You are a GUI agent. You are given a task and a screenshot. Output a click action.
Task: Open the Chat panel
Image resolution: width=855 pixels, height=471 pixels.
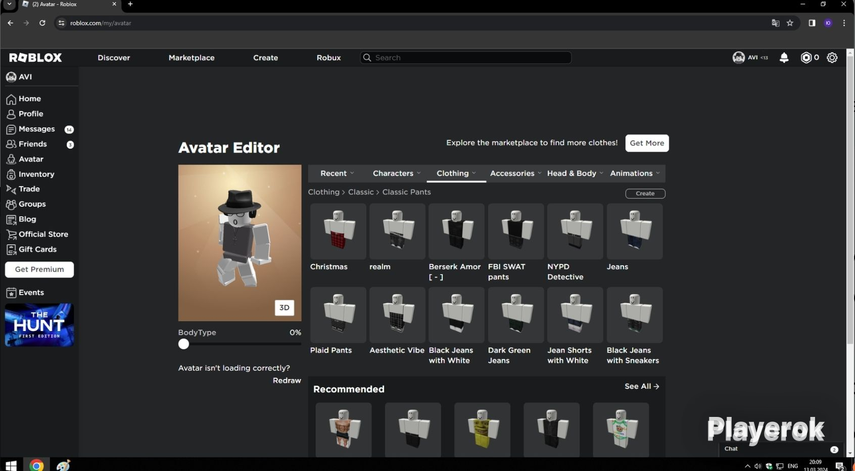781,449
